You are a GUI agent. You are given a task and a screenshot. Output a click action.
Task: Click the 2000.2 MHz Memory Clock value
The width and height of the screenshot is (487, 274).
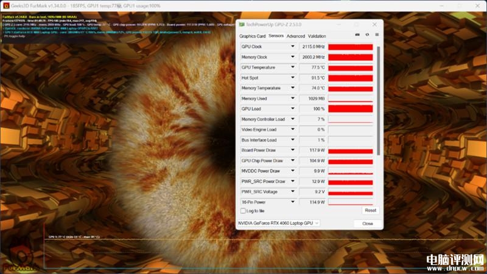coord(312,57)
